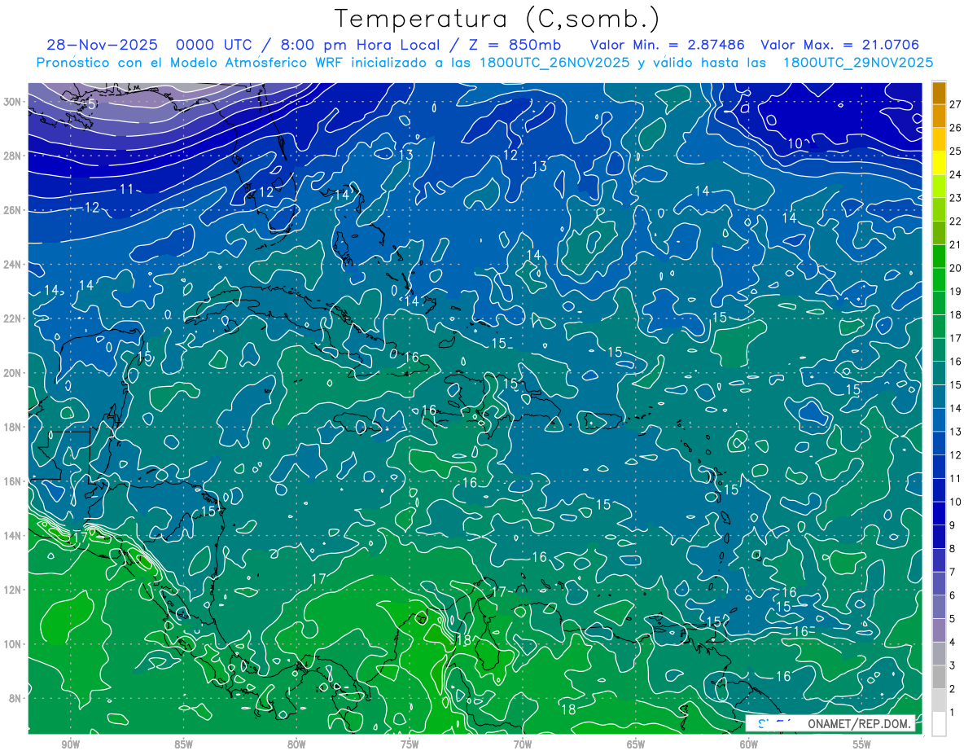
Task: Click the yellow swatch between legend 24 and 25
Action: (939, 163)
